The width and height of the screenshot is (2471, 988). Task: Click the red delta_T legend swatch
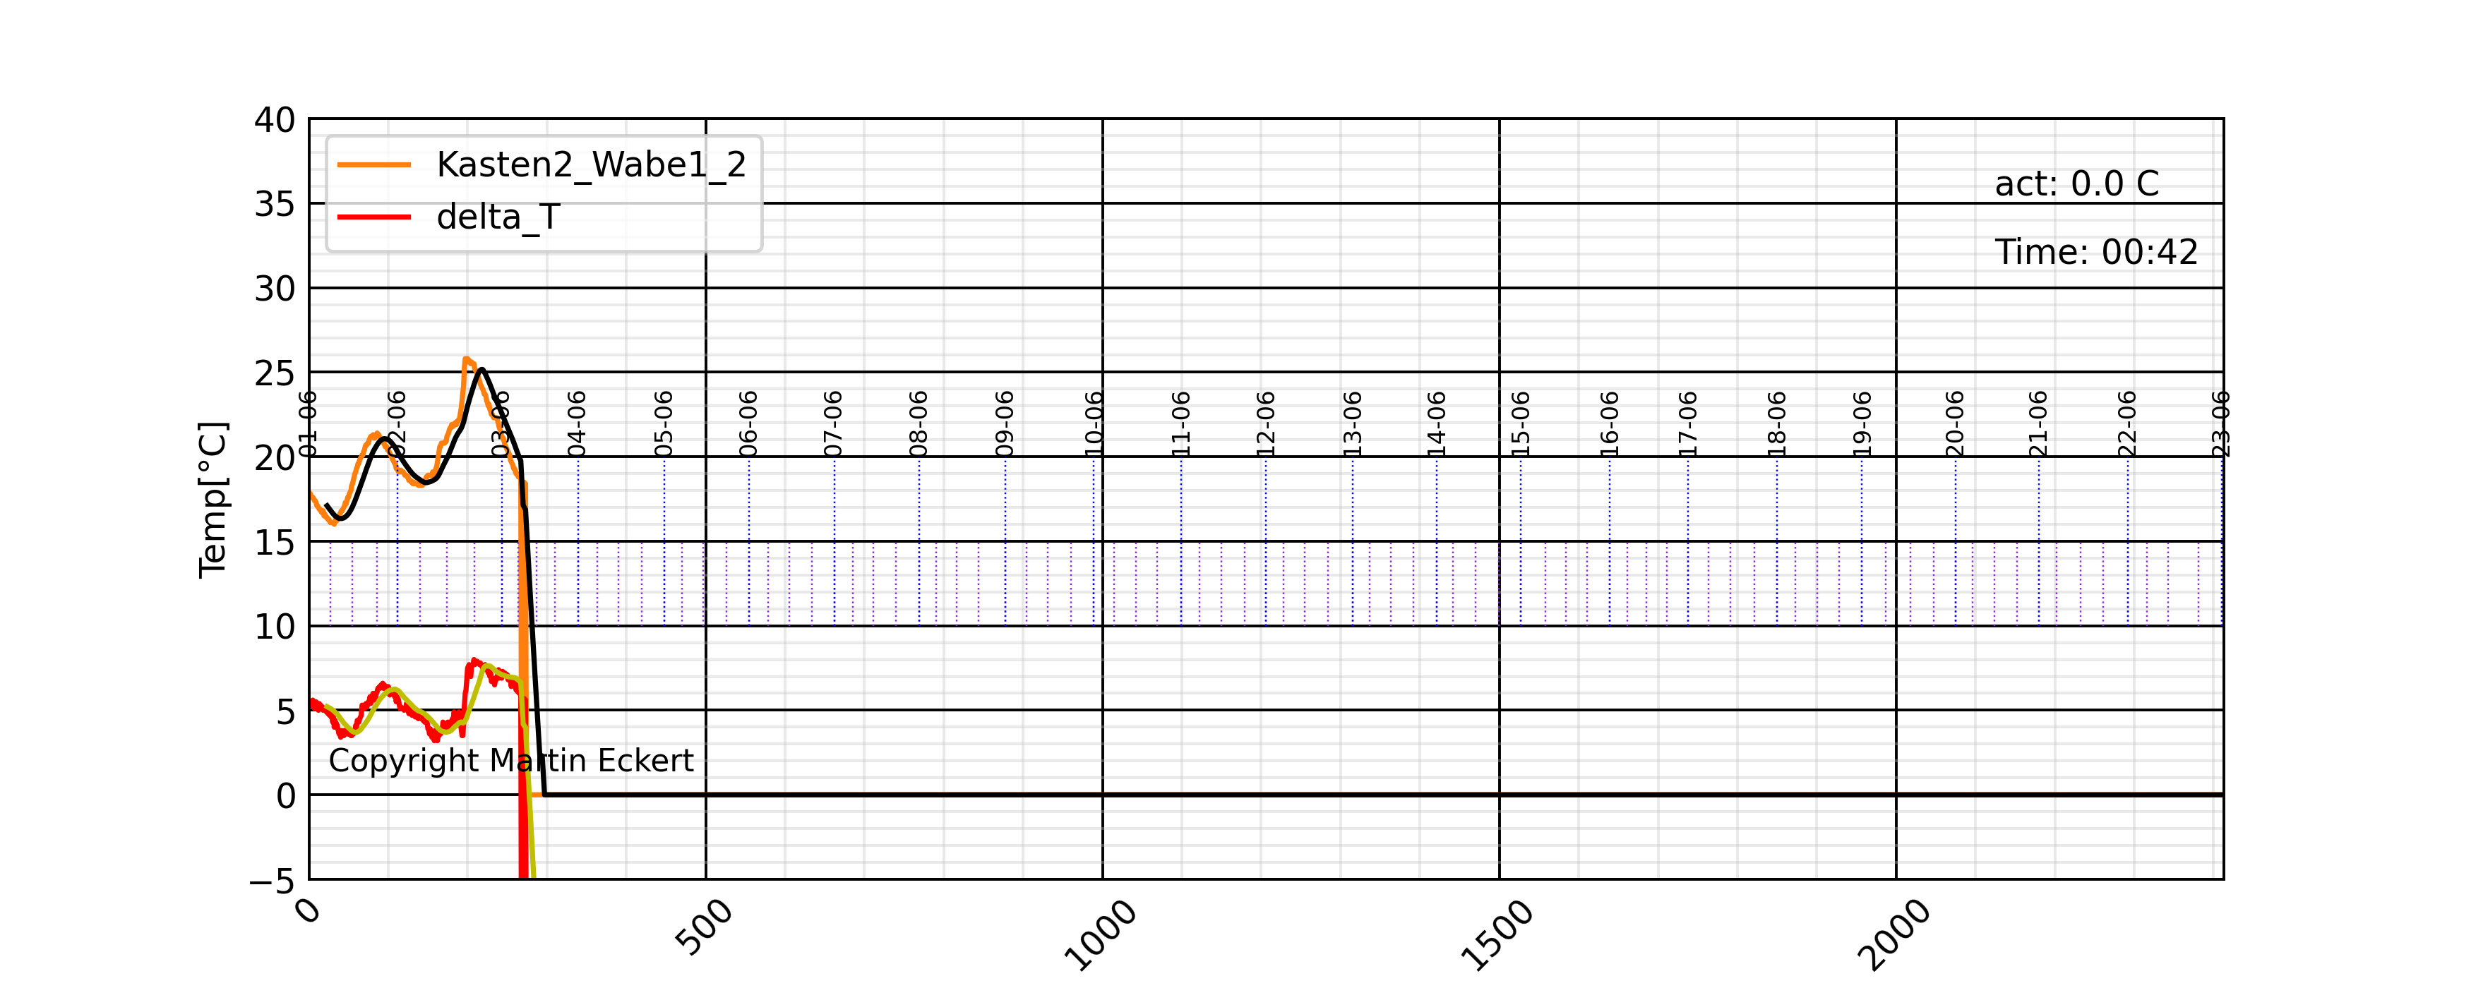coord(374,218)
